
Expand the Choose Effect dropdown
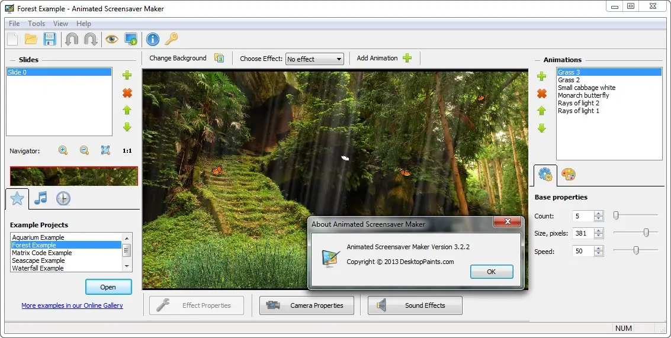point(339,59)
